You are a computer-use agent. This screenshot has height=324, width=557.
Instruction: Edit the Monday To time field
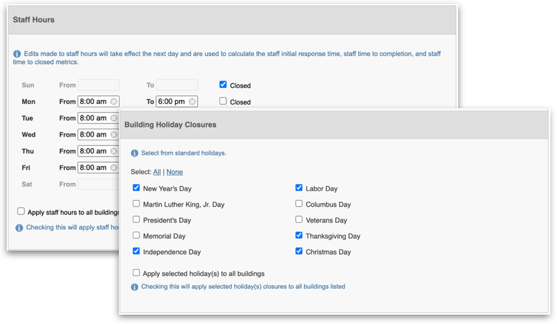click(x=172, y=102)
